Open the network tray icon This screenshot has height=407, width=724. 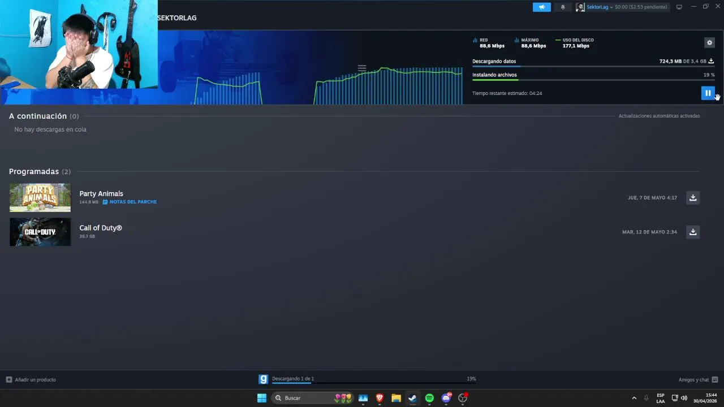click(x=675, y=398)
